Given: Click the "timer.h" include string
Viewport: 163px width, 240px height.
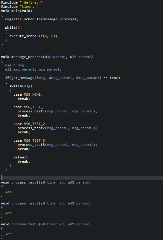Looking at the screenshot, I should (x=29, y=7).
